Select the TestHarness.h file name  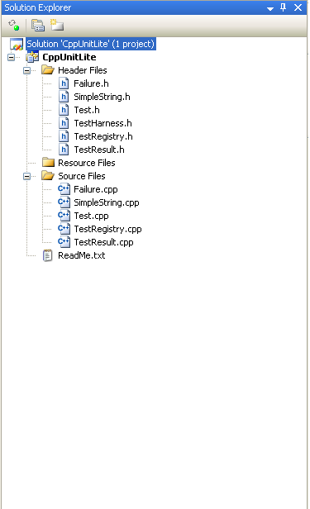(103, 123)
